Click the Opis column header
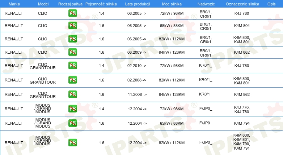 tap(271, 4)
